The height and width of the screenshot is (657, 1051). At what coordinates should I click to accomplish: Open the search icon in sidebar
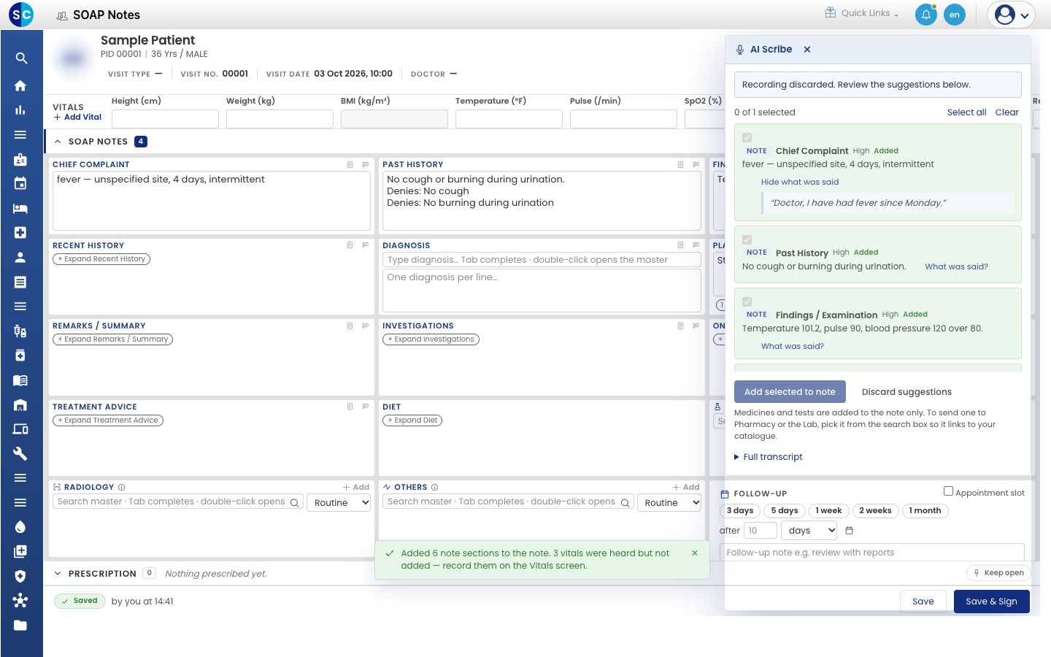point(20,58)
